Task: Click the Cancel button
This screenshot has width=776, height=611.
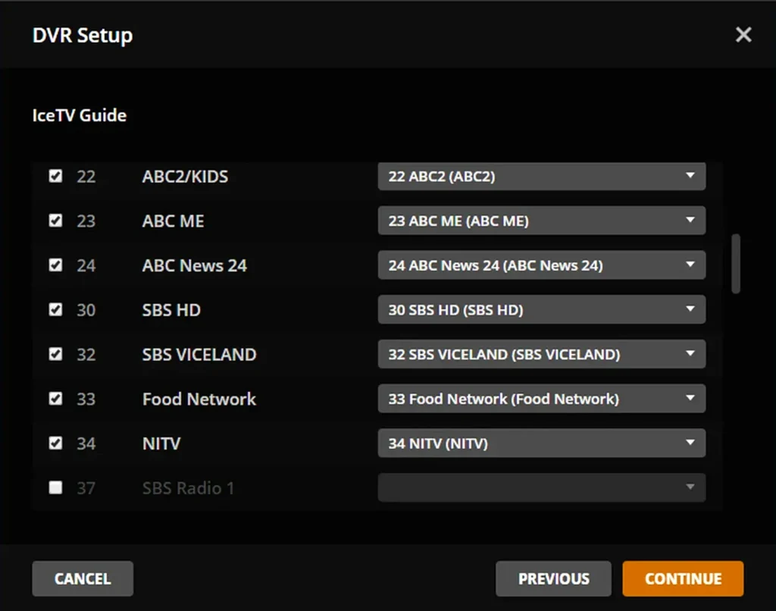Action: pyautogui.click(x=83, y=578)
